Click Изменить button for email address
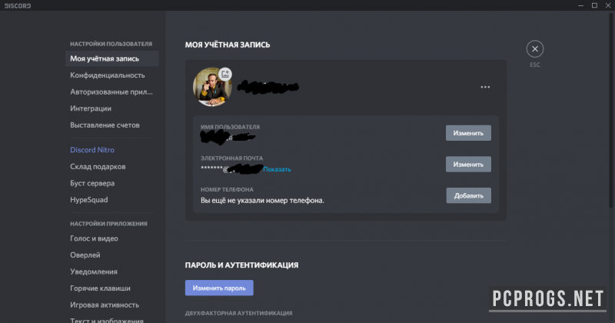This screenshot has height=323, width=615. tap(468, 165)
